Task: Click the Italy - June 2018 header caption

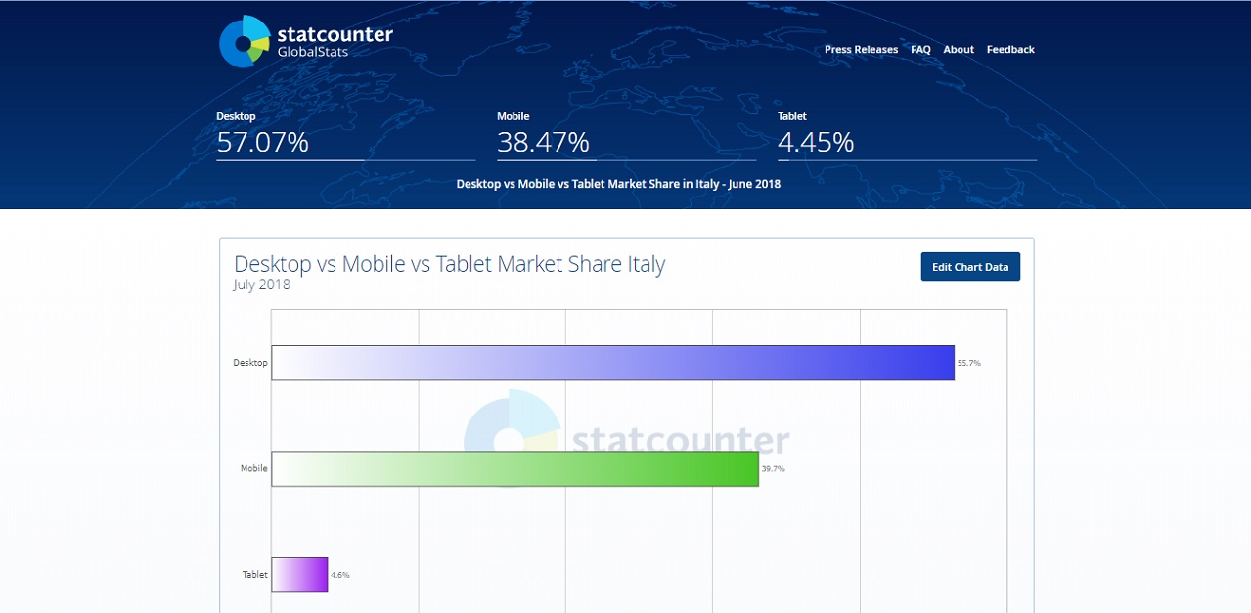Action: 618,184
